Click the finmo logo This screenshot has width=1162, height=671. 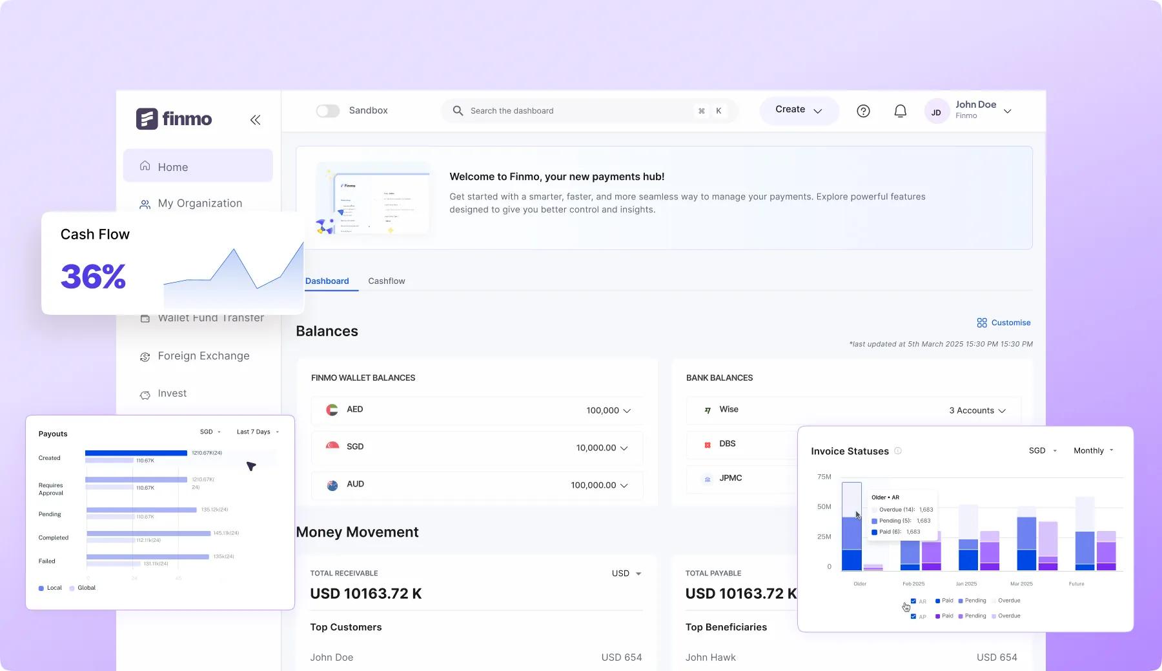pyautogui.click(x=174, y=119)
